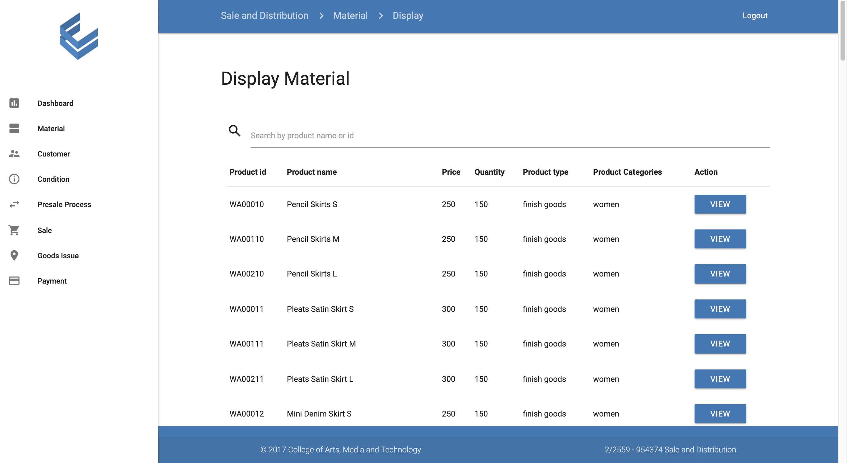
Task: Select product id WA00111
Action: pos(247,344)
